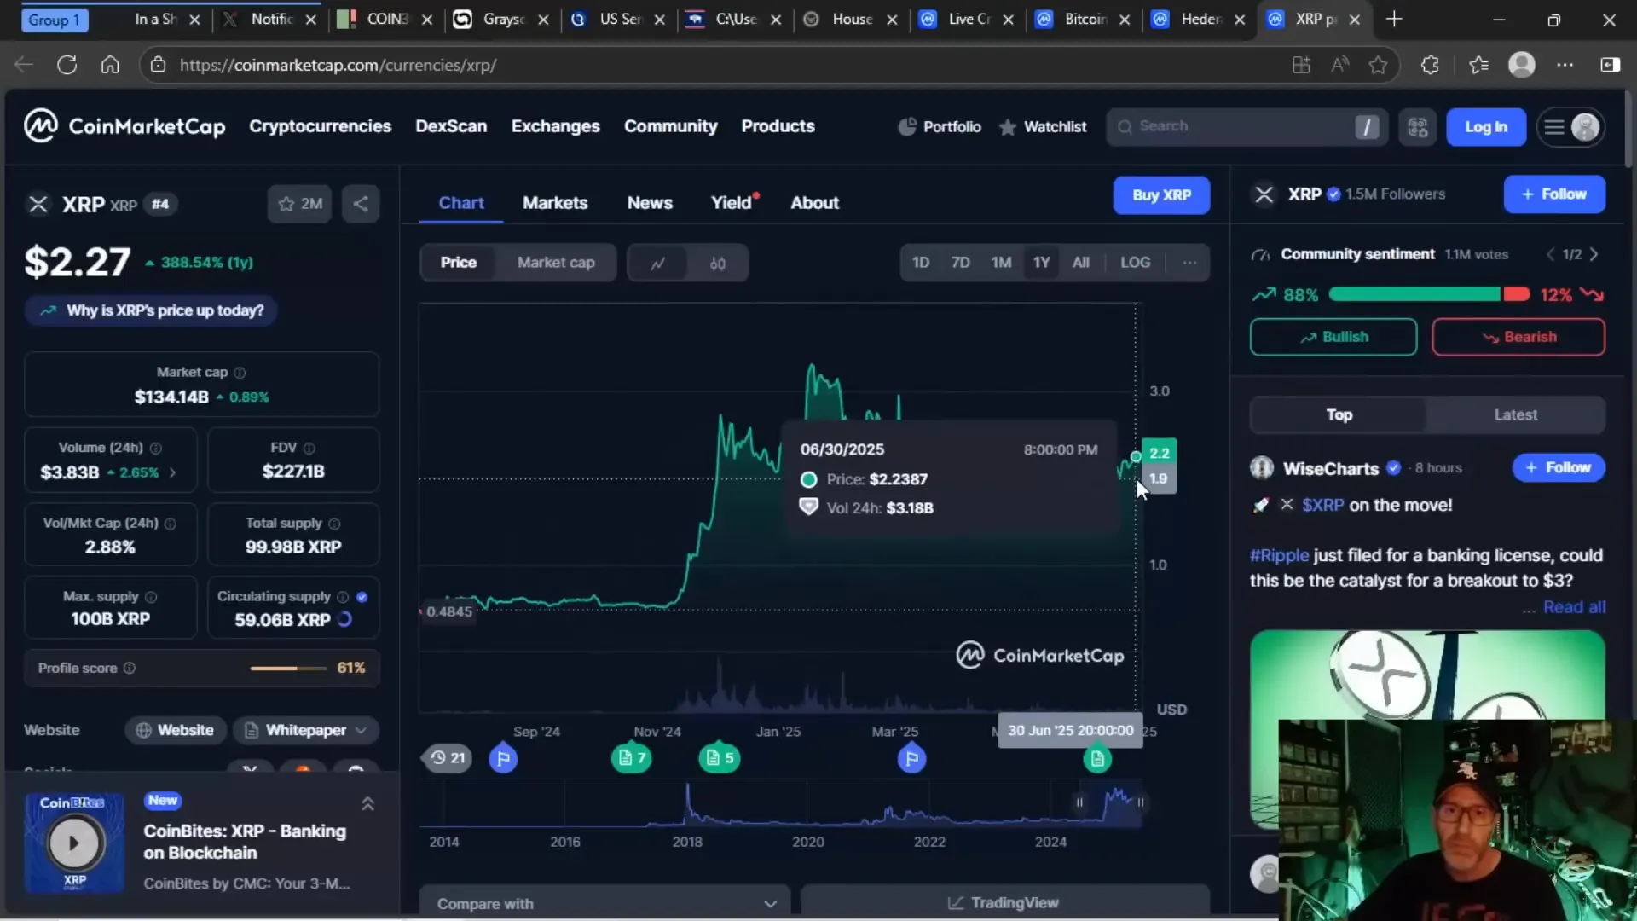Vote Bearish on XRP sentiment
Viewport: 1637px width, 921px height.
point(1518,337)
